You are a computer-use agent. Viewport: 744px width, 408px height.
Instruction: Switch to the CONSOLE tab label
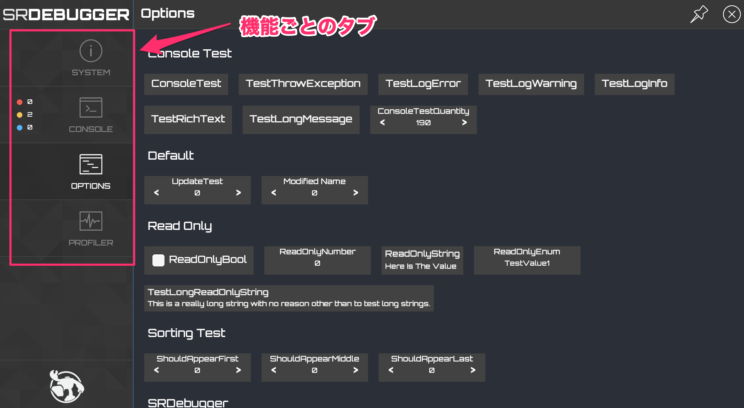[x=91, y=129]
